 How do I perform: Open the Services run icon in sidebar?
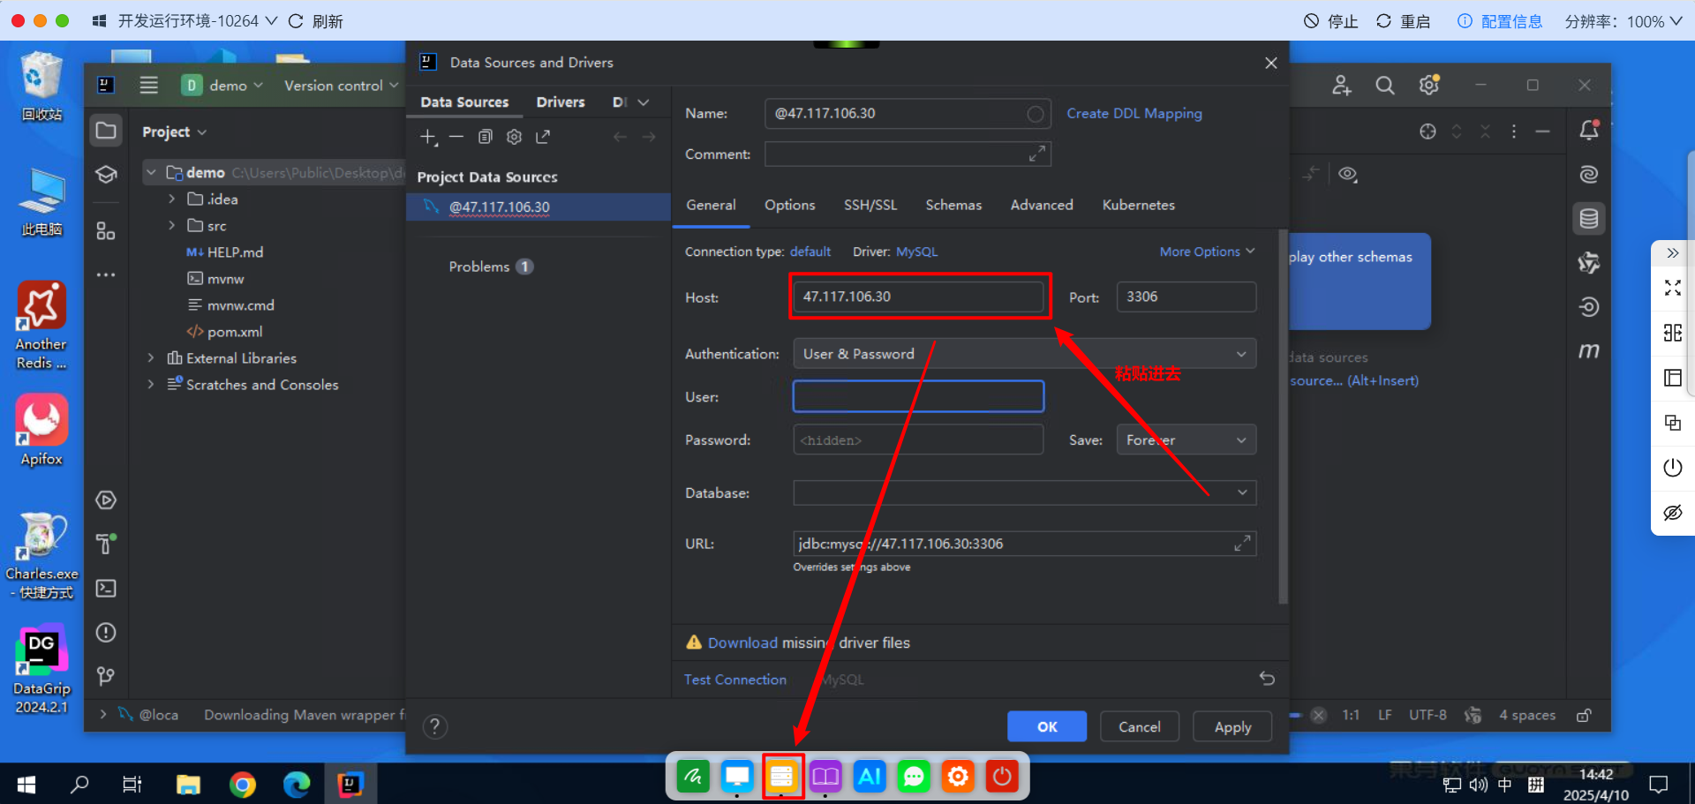click(x=106, y=500)
